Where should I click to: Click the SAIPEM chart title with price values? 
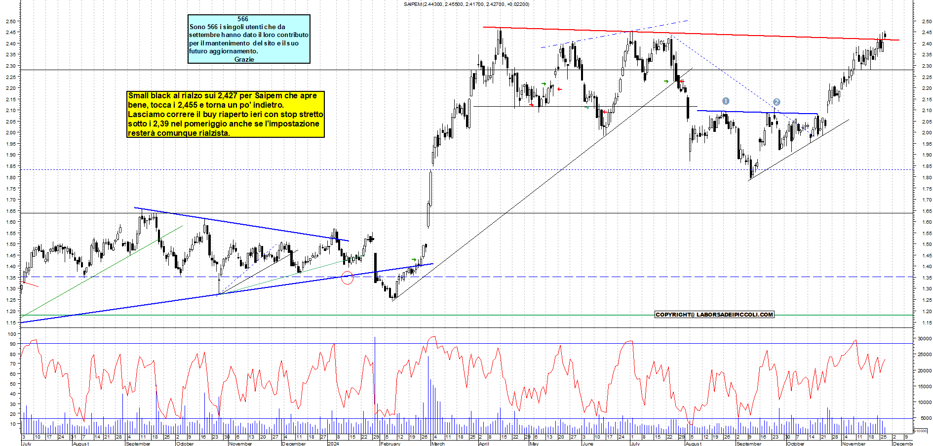pos(466,4)
